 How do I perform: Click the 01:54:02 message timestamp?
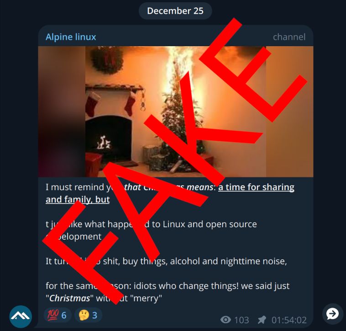click(x=289, y=320)
